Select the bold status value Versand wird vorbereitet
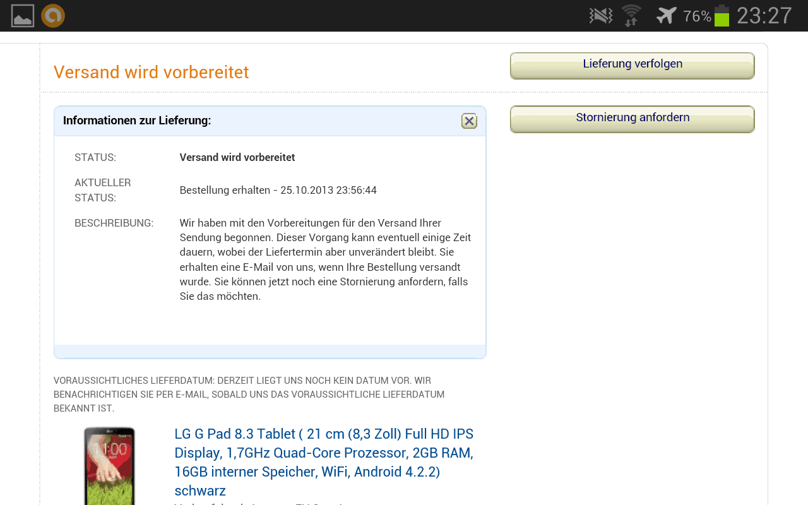 (x=237, y=157)
